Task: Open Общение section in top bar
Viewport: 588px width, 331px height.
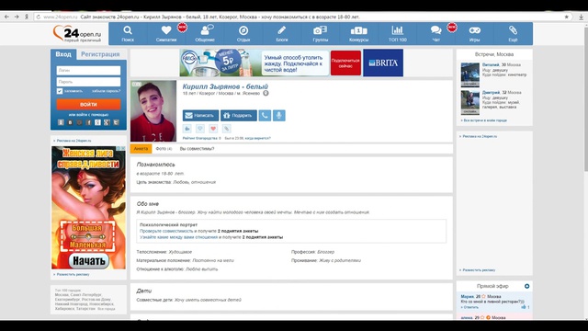Action: click(205, 34)
